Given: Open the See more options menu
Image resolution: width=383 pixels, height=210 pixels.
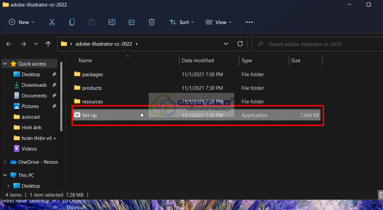Looking at the screenshot, I should point(249,22).
